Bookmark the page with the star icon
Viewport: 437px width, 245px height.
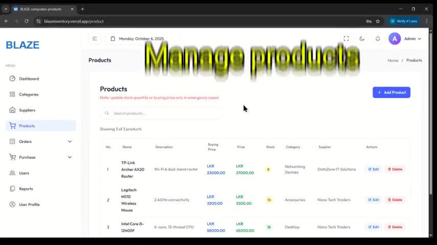pyautogui.click(x=378, y=21)
